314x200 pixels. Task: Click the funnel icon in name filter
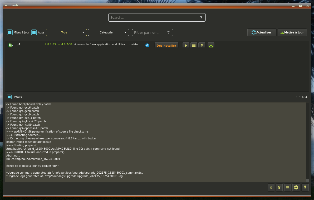(168, 32)
